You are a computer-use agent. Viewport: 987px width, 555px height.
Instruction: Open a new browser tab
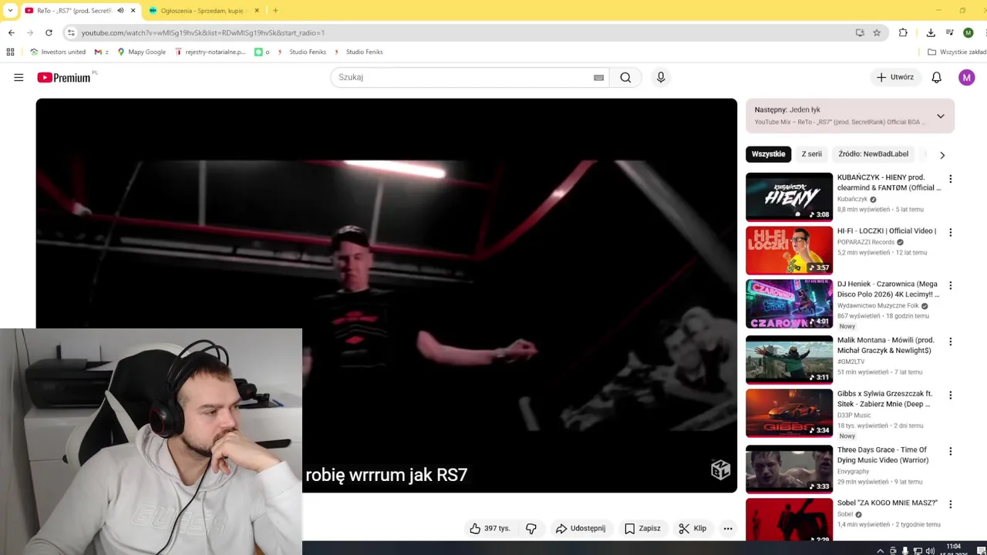[x=275, y=11]
